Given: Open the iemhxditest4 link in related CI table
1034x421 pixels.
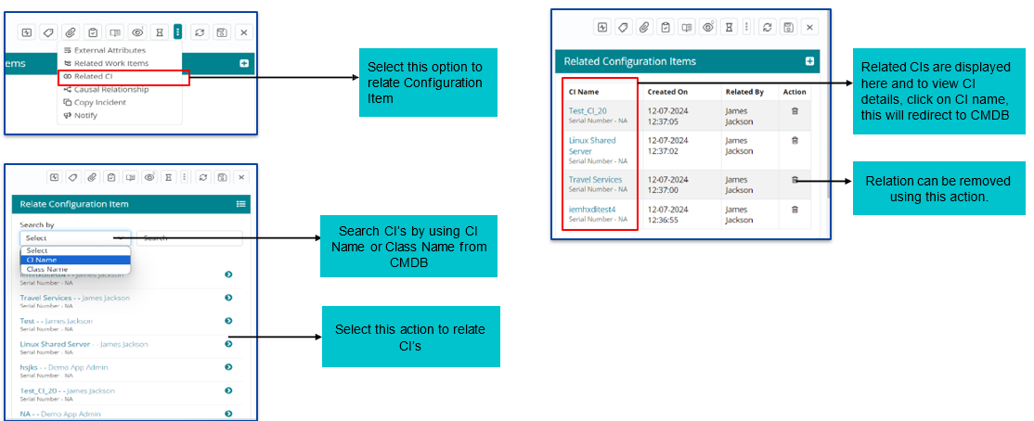Looking at the screenshot, I should [591, 210].
